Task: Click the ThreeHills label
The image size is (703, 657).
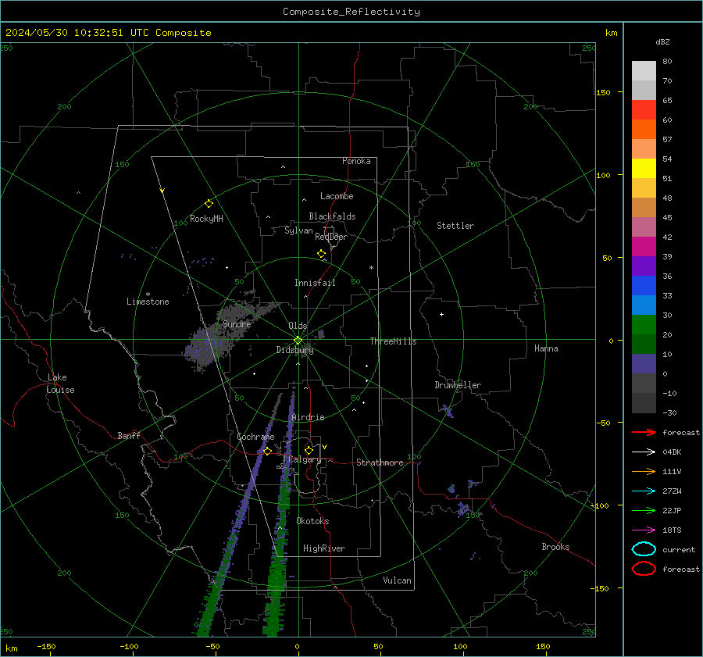Action: click(x=393, y=341)
